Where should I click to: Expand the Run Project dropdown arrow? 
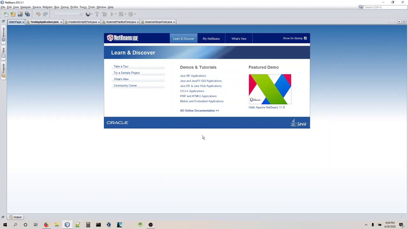tap(116, 14)
